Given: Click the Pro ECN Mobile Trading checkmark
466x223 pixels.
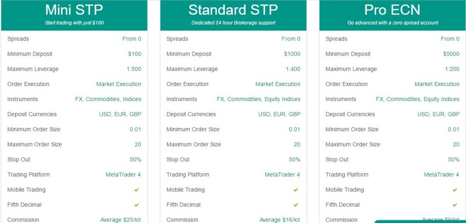Looking at the screenshot, I should [x=455, y=190].
